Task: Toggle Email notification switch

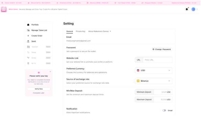Action: [164, 110]
